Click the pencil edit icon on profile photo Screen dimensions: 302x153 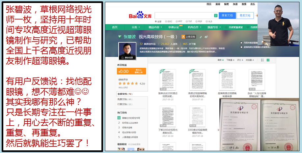pos(123,58)
